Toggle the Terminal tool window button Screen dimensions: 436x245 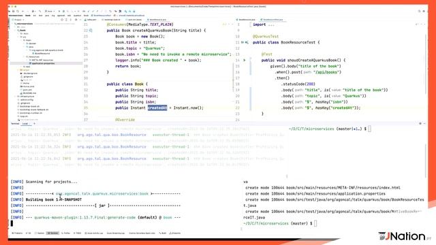pos(52,233)
